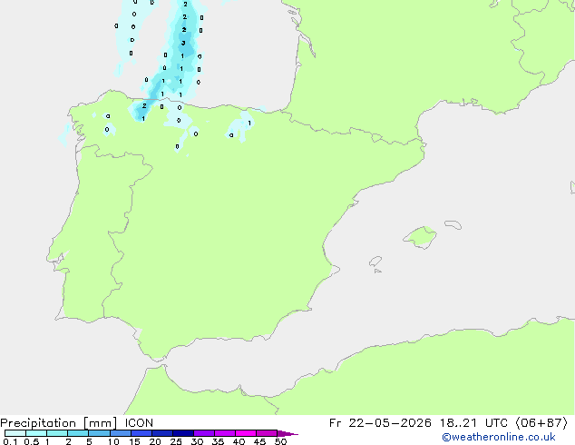Click the 20–25 mm legend swatch
The image size is (575, 445).
coord(162,433)
